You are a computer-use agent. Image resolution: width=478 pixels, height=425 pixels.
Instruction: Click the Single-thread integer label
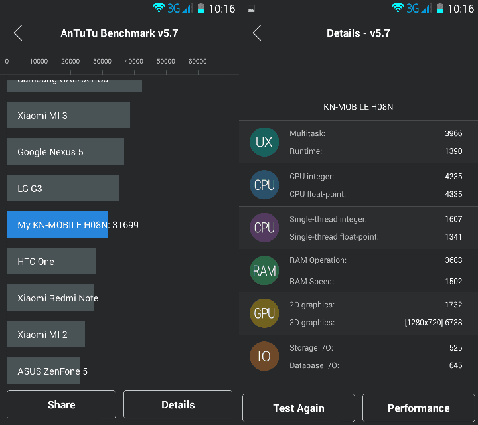point(329,219)
